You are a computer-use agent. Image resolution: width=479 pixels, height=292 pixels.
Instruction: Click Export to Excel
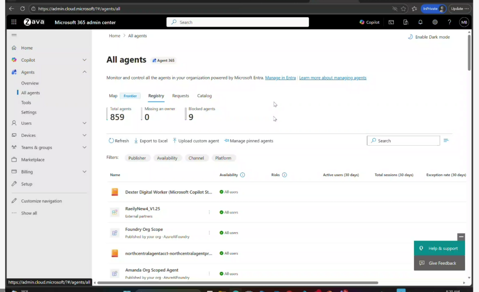pyautogui.click(x=151, y=141)
